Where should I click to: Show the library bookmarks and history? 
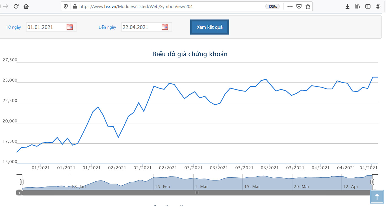358,6
